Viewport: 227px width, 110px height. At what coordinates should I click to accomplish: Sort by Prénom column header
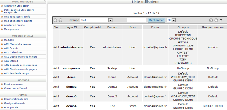[x=112, y=27]
